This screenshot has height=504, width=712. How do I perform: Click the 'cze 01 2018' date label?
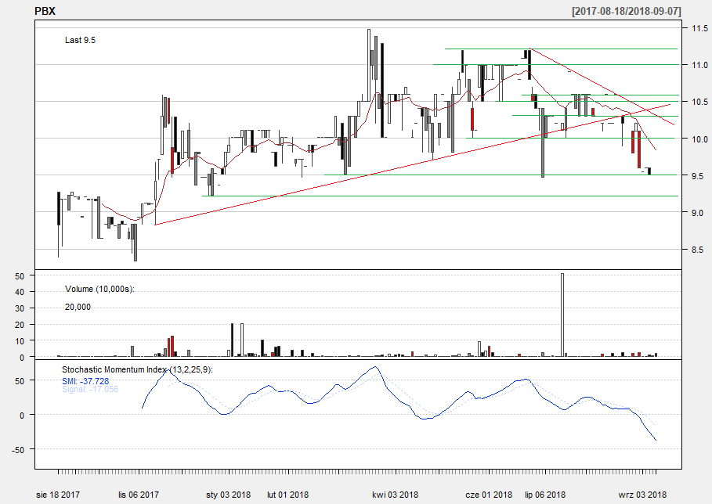coord(489,495)
